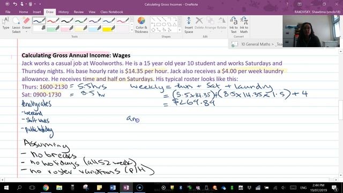Open Windows taskbar search

point(19,188)
